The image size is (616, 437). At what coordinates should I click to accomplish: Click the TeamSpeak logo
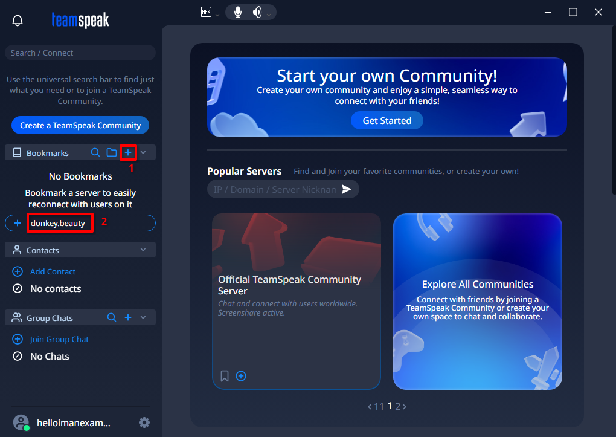80,20
